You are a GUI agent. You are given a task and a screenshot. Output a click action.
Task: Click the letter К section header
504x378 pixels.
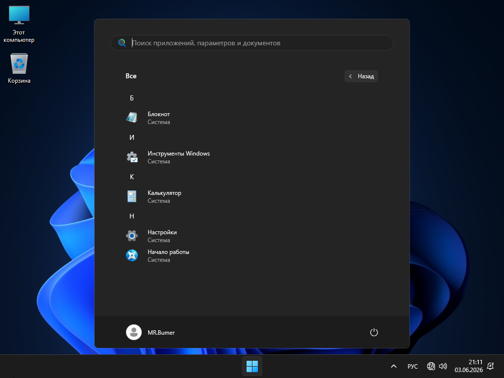132,177
